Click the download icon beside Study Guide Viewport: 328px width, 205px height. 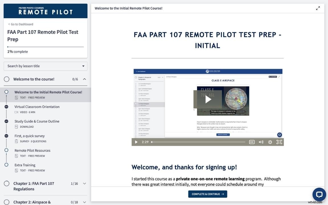pos(16,126)
